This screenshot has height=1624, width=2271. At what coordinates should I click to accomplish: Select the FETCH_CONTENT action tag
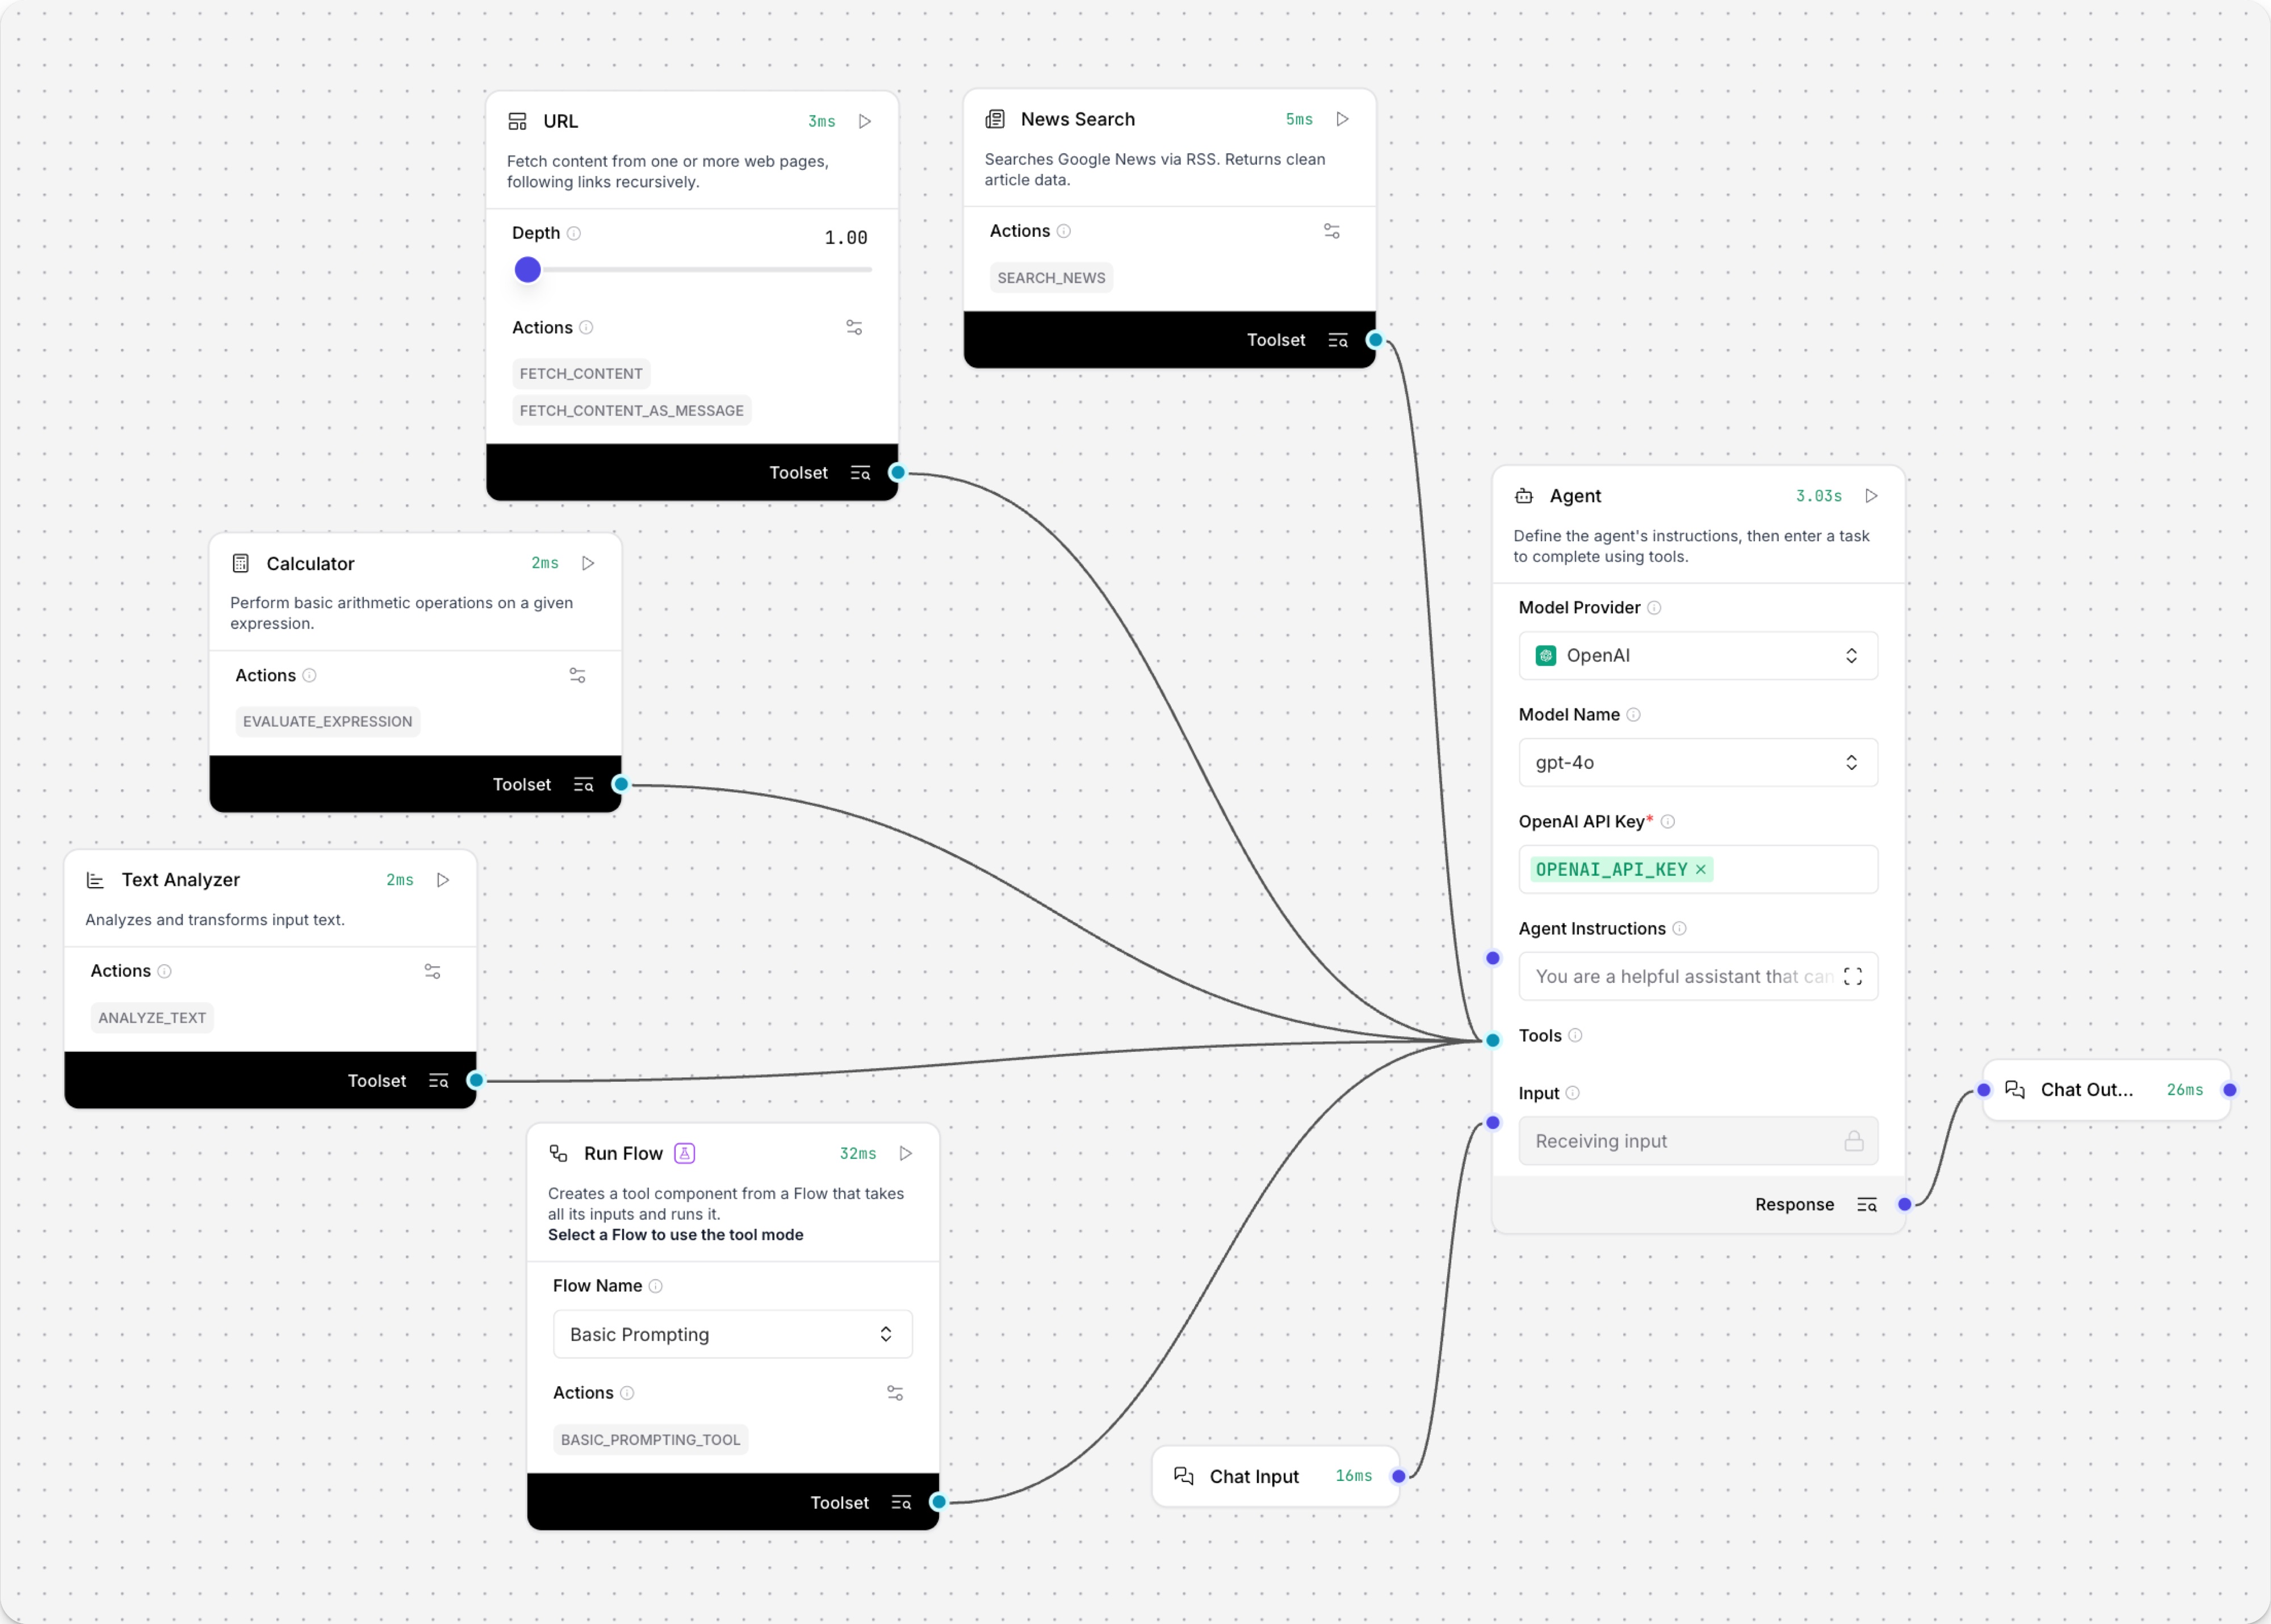[x=580, y=373]
